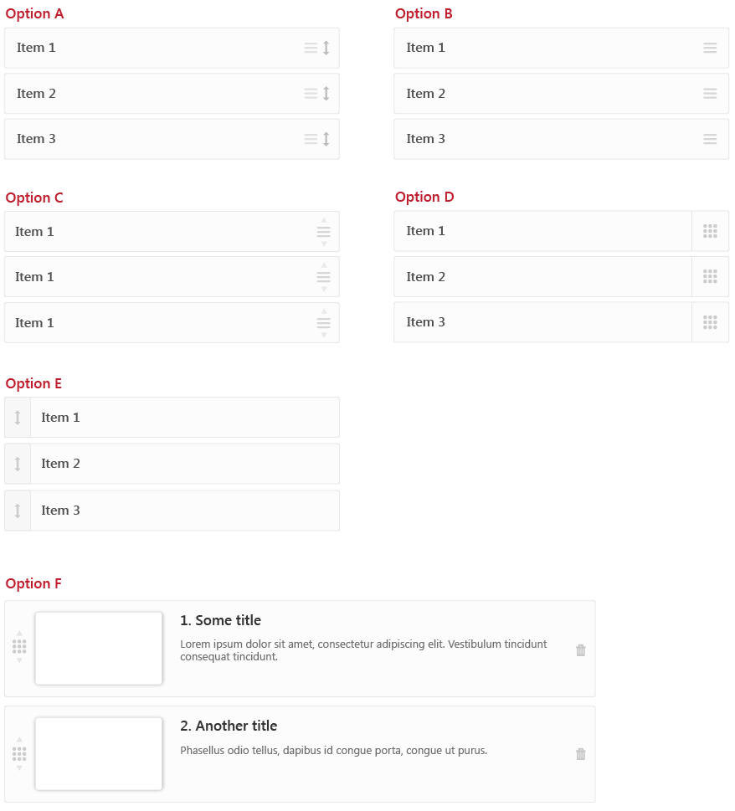Viewport: 735px width, 811px height.
Task: Select the vertical arrows icon on Option A Item 3
Action: pos(326,139)
